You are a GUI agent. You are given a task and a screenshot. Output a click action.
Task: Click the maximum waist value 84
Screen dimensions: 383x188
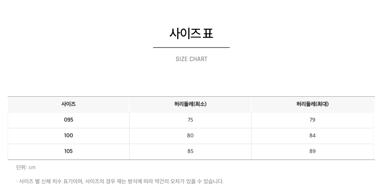312,135
